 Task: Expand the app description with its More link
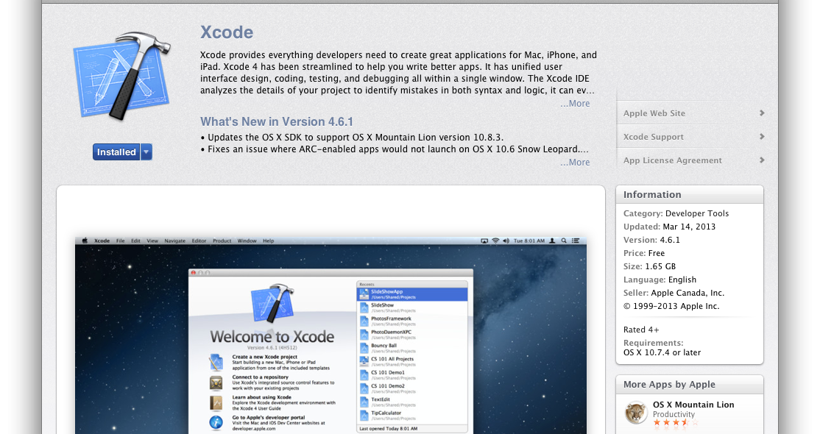pos(576,104)
